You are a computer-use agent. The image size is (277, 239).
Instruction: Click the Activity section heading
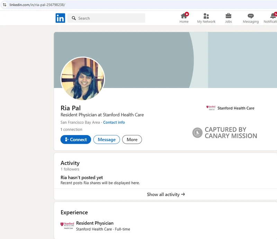coord(70,163)
